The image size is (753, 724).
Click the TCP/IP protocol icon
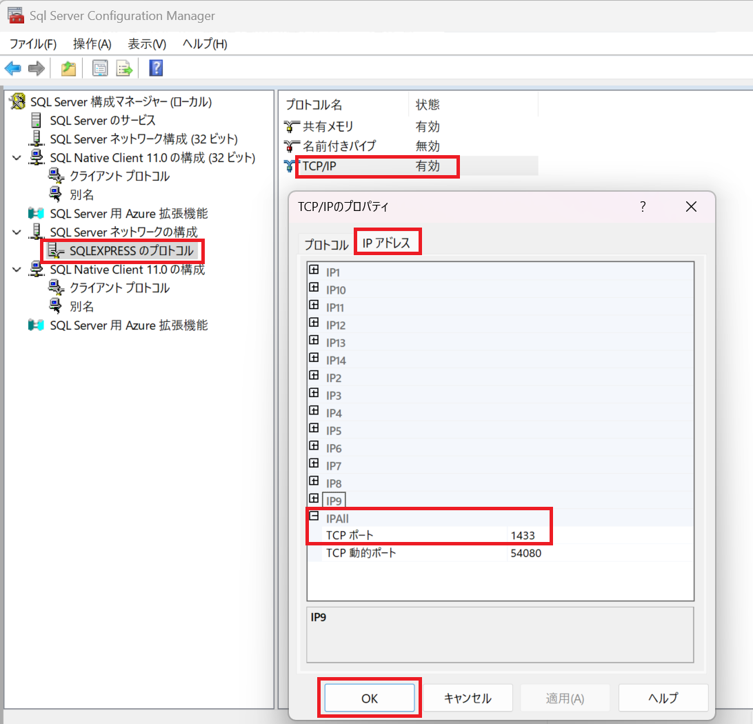point(289,165)
